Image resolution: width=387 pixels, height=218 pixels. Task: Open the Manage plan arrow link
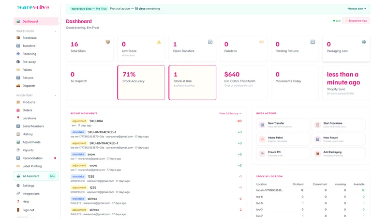[x=357, y=9]
